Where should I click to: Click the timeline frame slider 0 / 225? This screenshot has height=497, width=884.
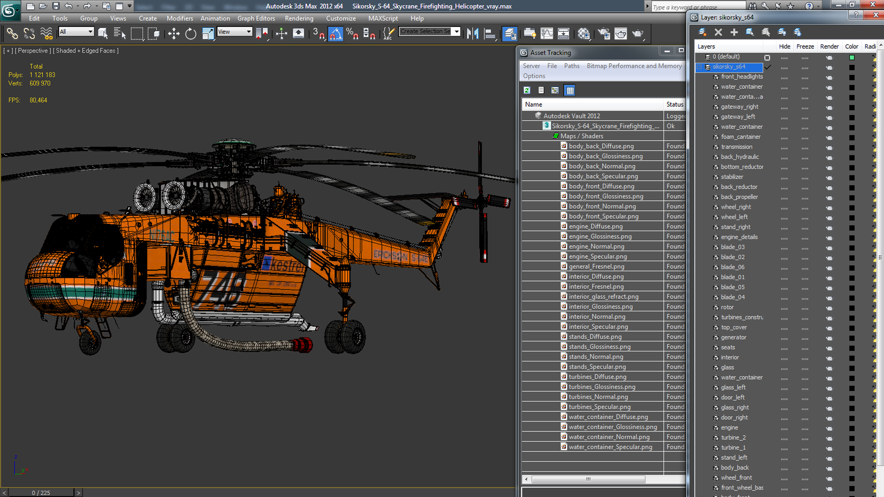[x=41, y=493]
